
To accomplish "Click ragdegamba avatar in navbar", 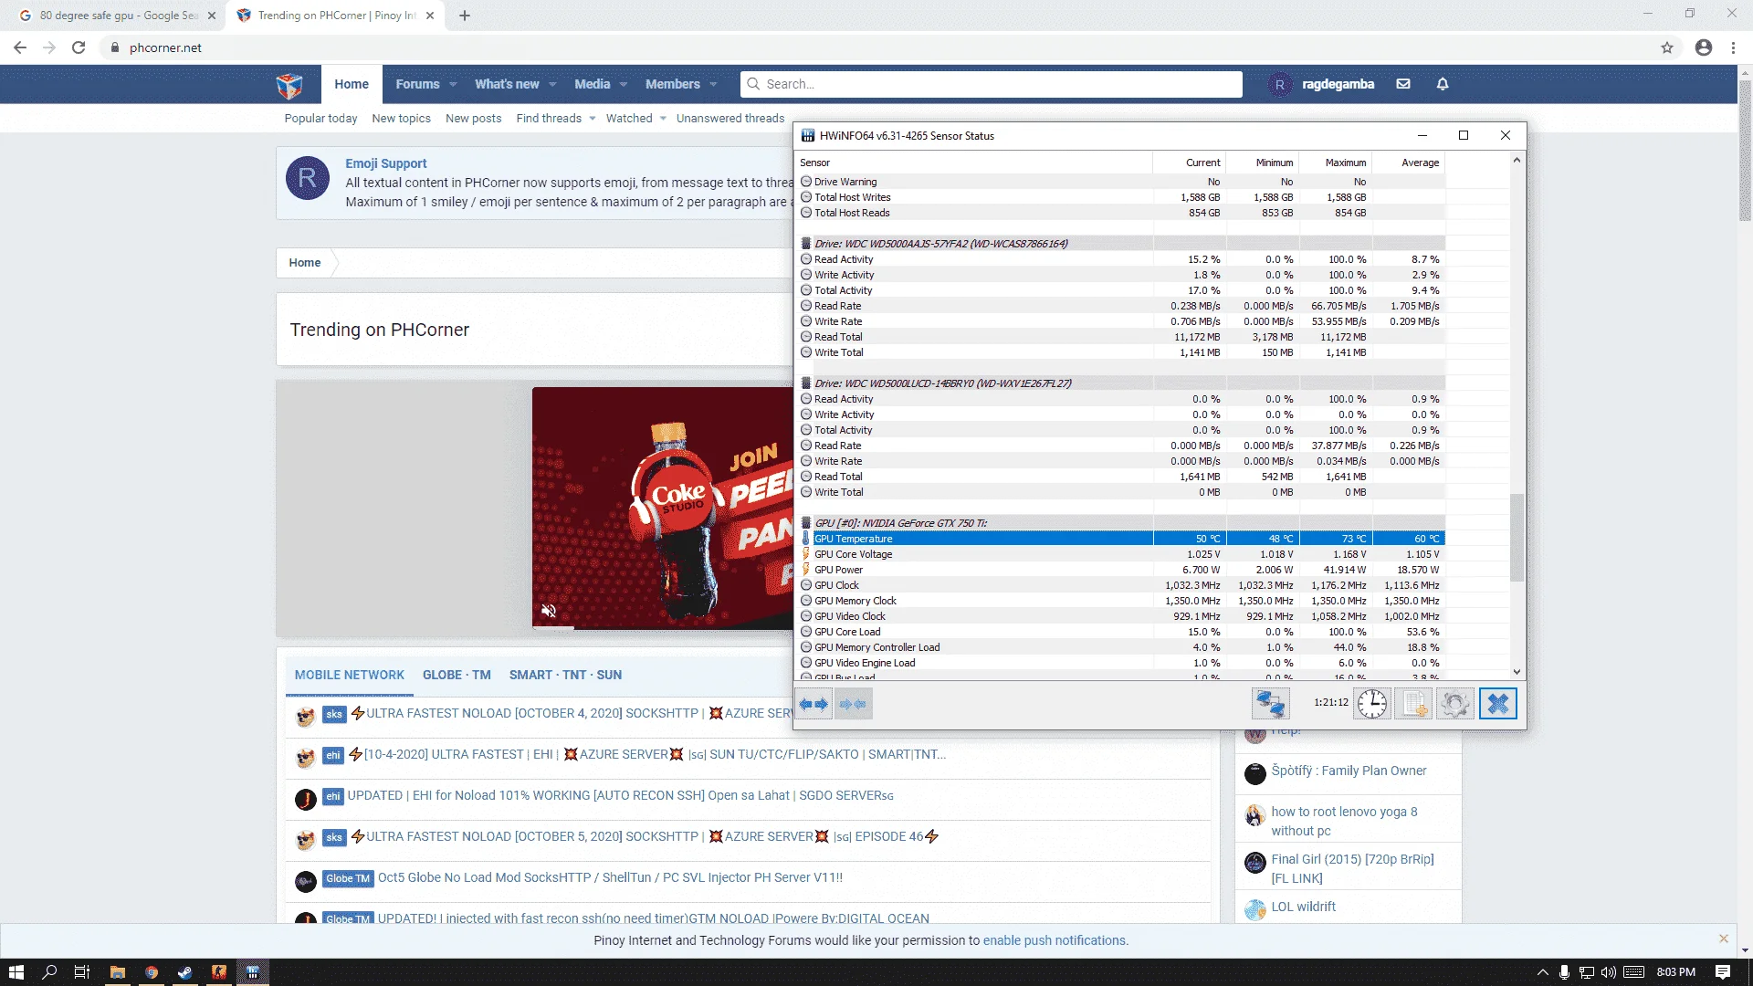I will tap(1280, 84).
